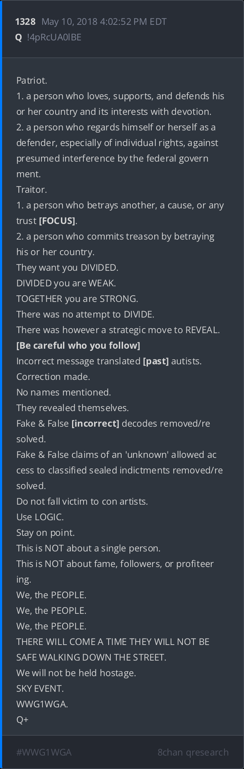Click the bold [FOCUS] text

(57, 221)
